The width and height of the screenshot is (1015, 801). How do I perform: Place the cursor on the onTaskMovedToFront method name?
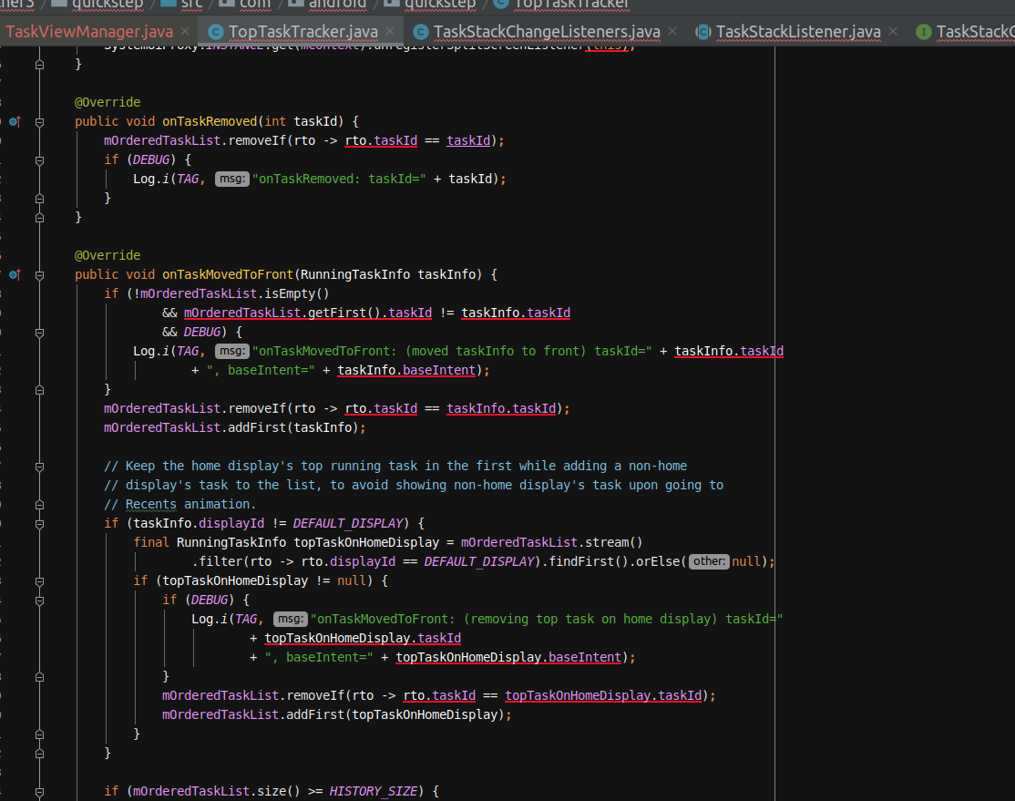point(228,274)
